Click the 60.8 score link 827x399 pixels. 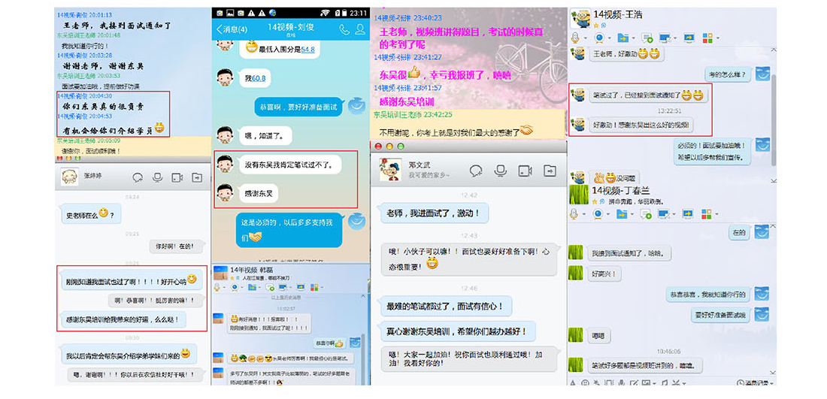tap(258, 77)
